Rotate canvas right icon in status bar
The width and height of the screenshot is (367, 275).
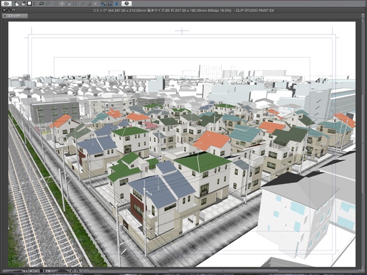[x=78, y=271]
